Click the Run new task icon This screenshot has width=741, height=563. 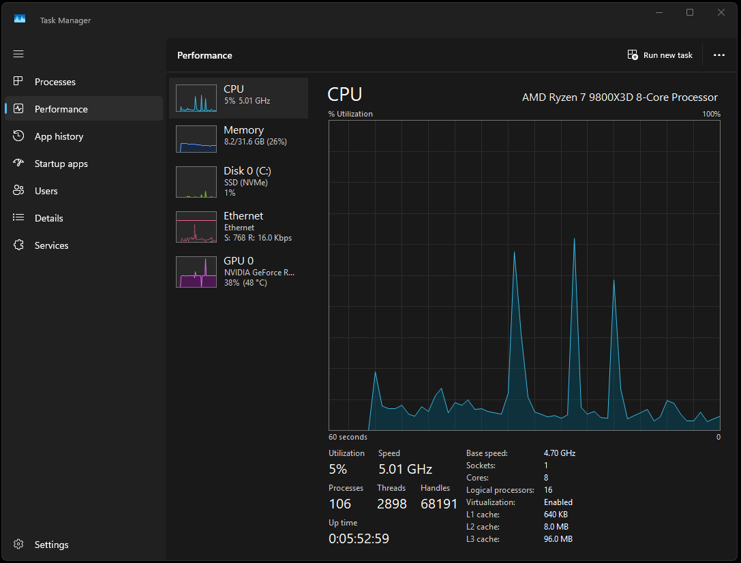633,55
